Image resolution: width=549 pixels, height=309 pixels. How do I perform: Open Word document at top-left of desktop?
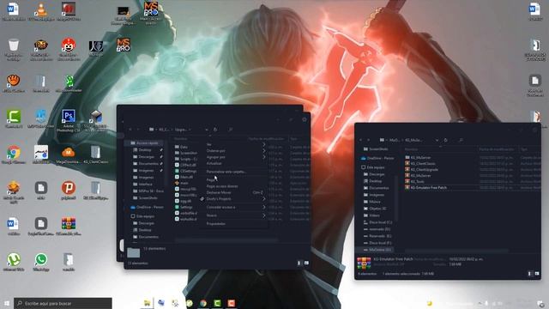point(13,11)
